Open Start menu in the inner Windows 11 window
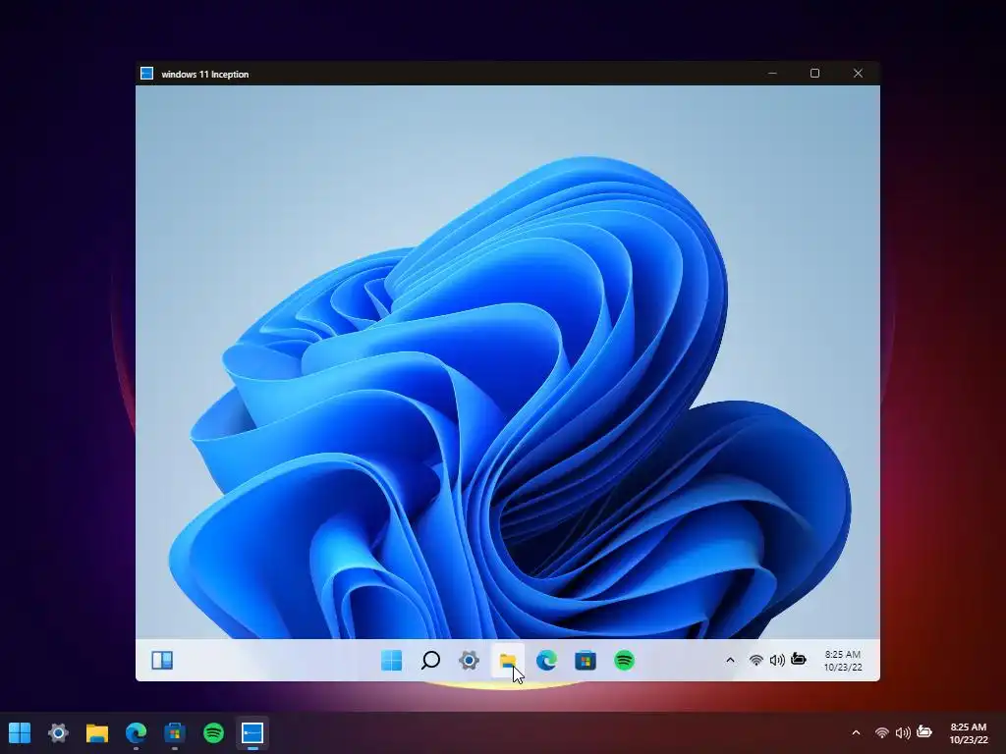This screenshot has height=754, width=1006. coord(391,660)
